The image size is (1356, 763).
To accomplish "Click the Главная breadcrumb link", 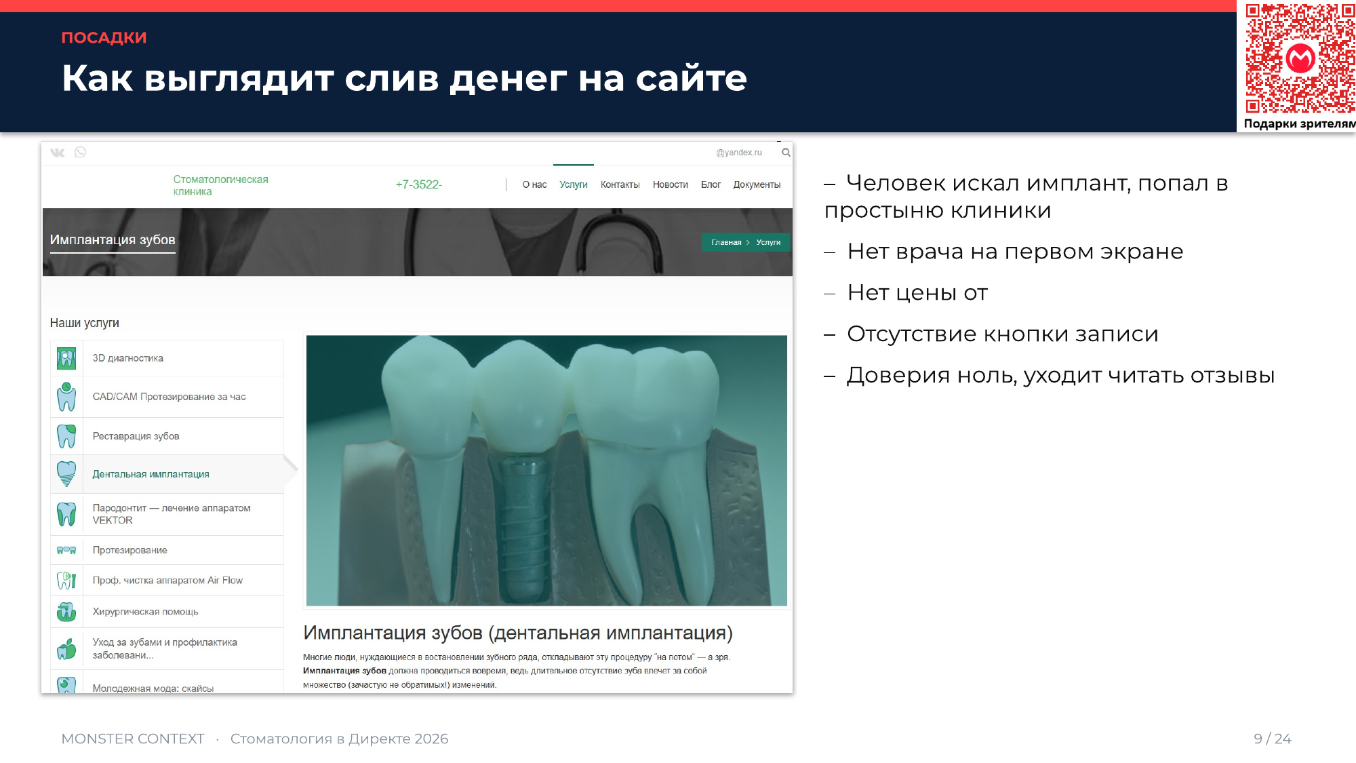I will (x=726, y=242).
